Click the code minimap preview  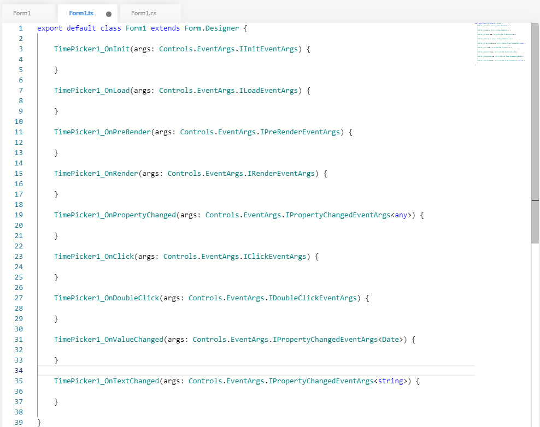click(500, 45)
